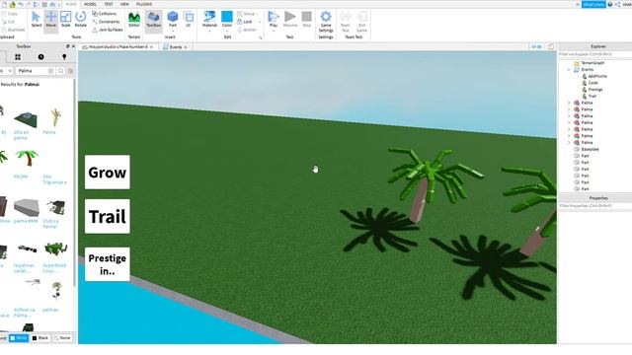Viewport: 632px width, 355px height.
Task: Switch to the TEST ribbon tab
Action: coord(109,4)
